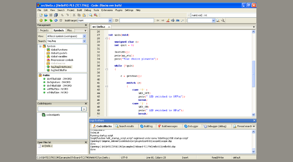This screenshot has height=162, width=293.
Task: Collapse the Symbols tree node
Action: 40,46
